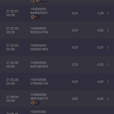
Task: Click the badge icon labeled 2
Action: coord(33,103)
